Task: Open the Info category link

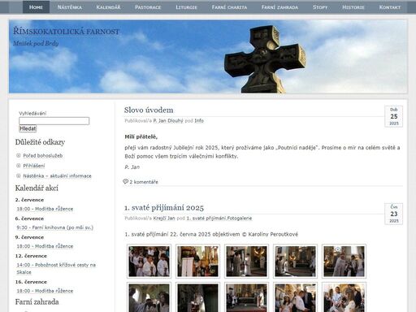Action: (199, 121)
